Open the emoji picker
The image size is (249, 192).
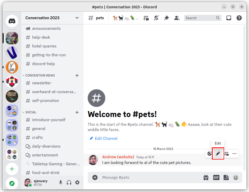coord(236,177)
